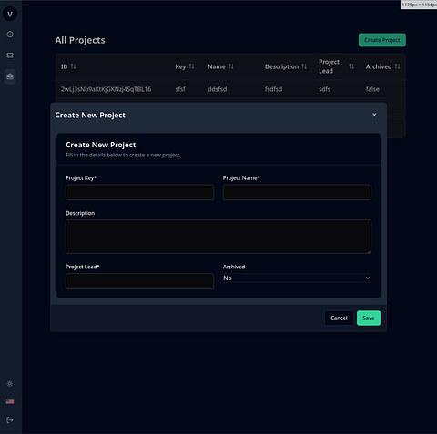Click the Project Key input field
Image resolution: width=437 pixels, height=434 pixels.
[139, 192]
